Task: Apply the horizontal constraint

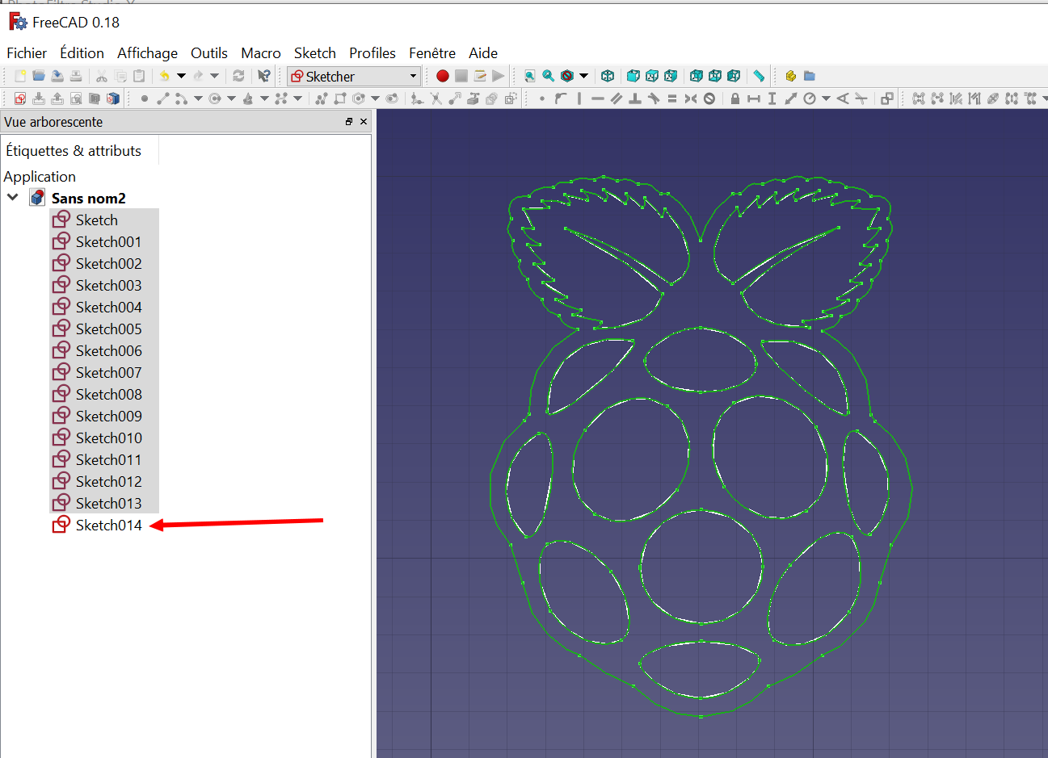Action: (597, 98)
